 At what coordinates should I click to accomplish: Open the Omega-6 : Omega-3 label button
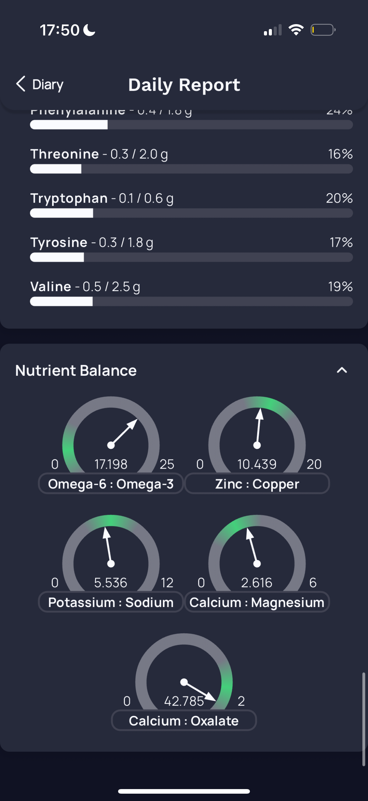pyautogui.click(x=111, y=484)
